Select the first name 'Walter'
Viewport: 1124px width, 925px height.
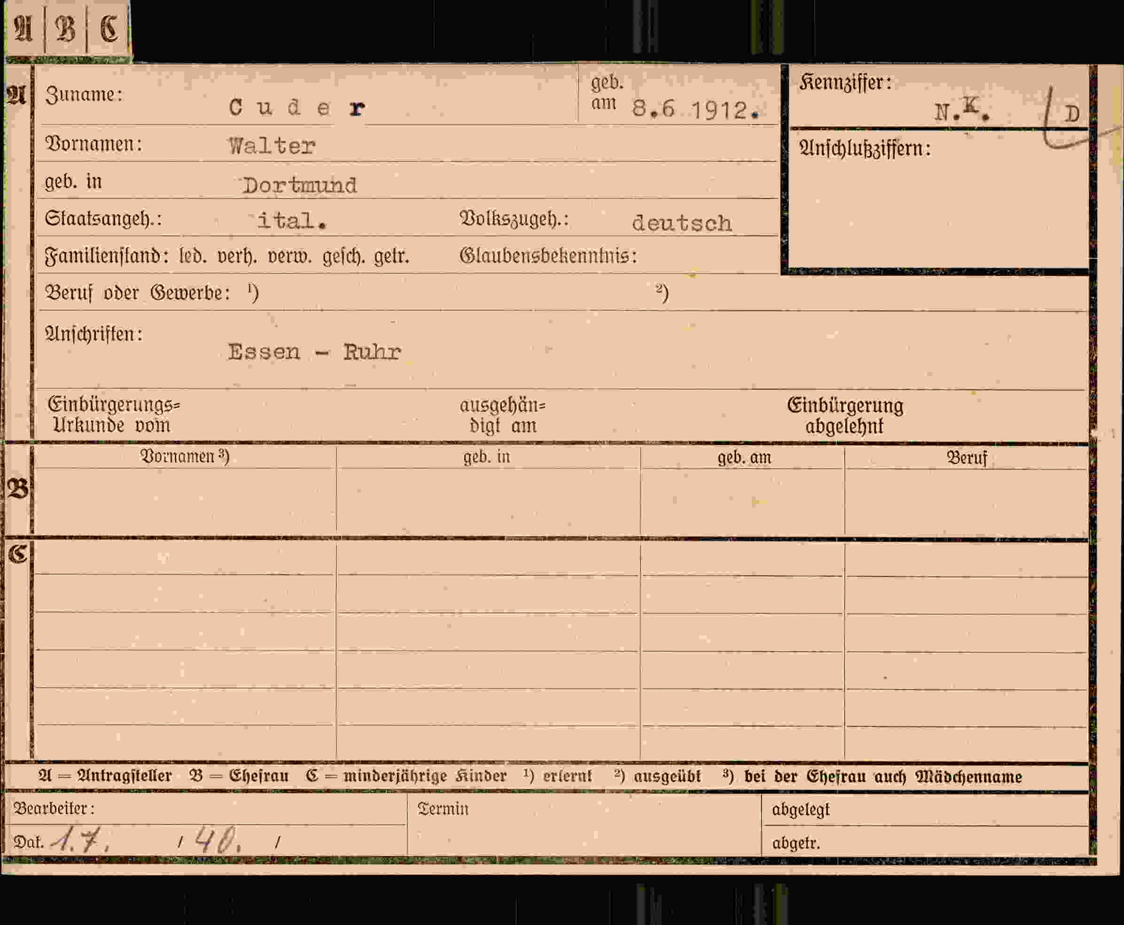272,145
